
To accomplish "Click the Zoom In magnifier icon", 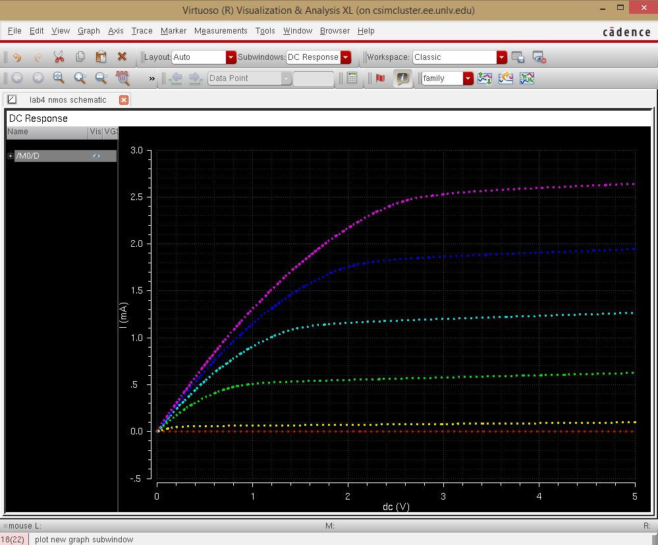I will pos(80,78).
